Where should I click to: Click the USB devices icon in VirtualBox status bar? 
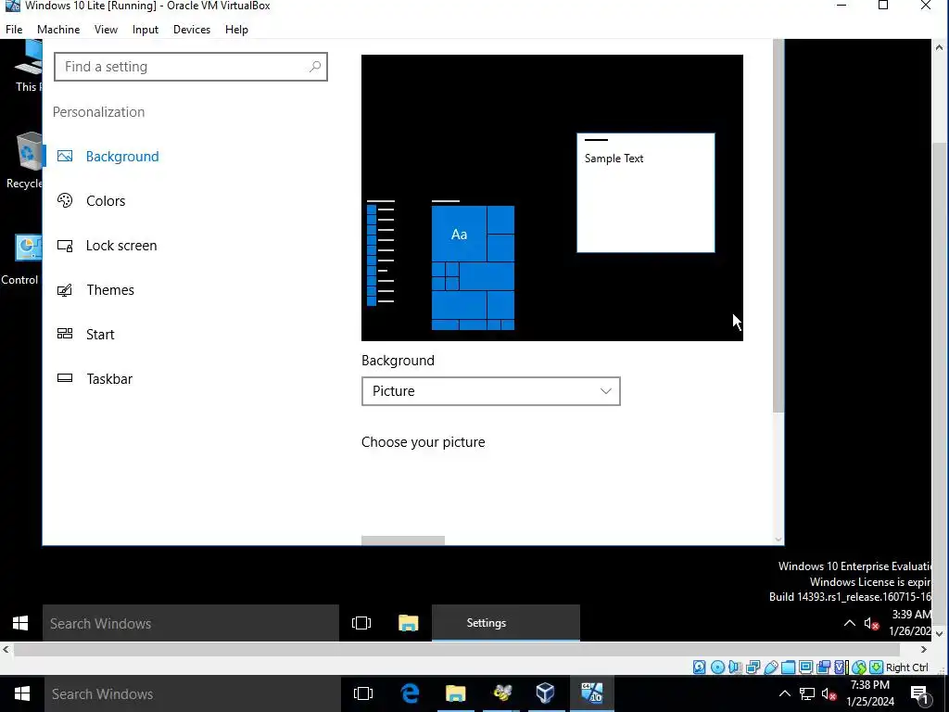[770, 667]
